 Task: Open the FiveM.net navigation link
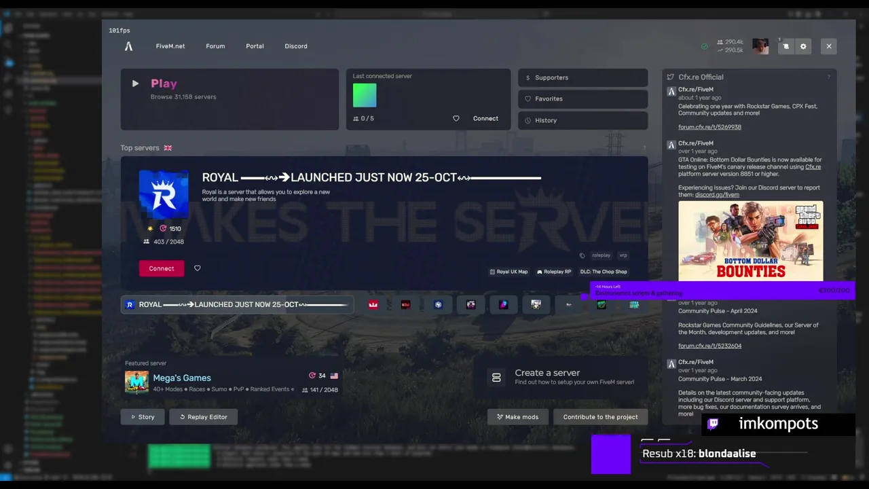click(170, 46)
